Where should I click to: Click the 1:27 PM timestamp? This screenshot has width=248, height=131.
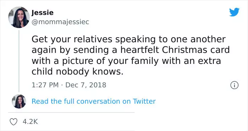pyautogui.click(x=45, y=85)
